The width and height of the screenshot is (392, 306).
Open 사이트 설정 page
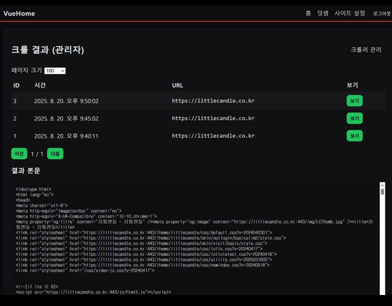tap(350, 13)
